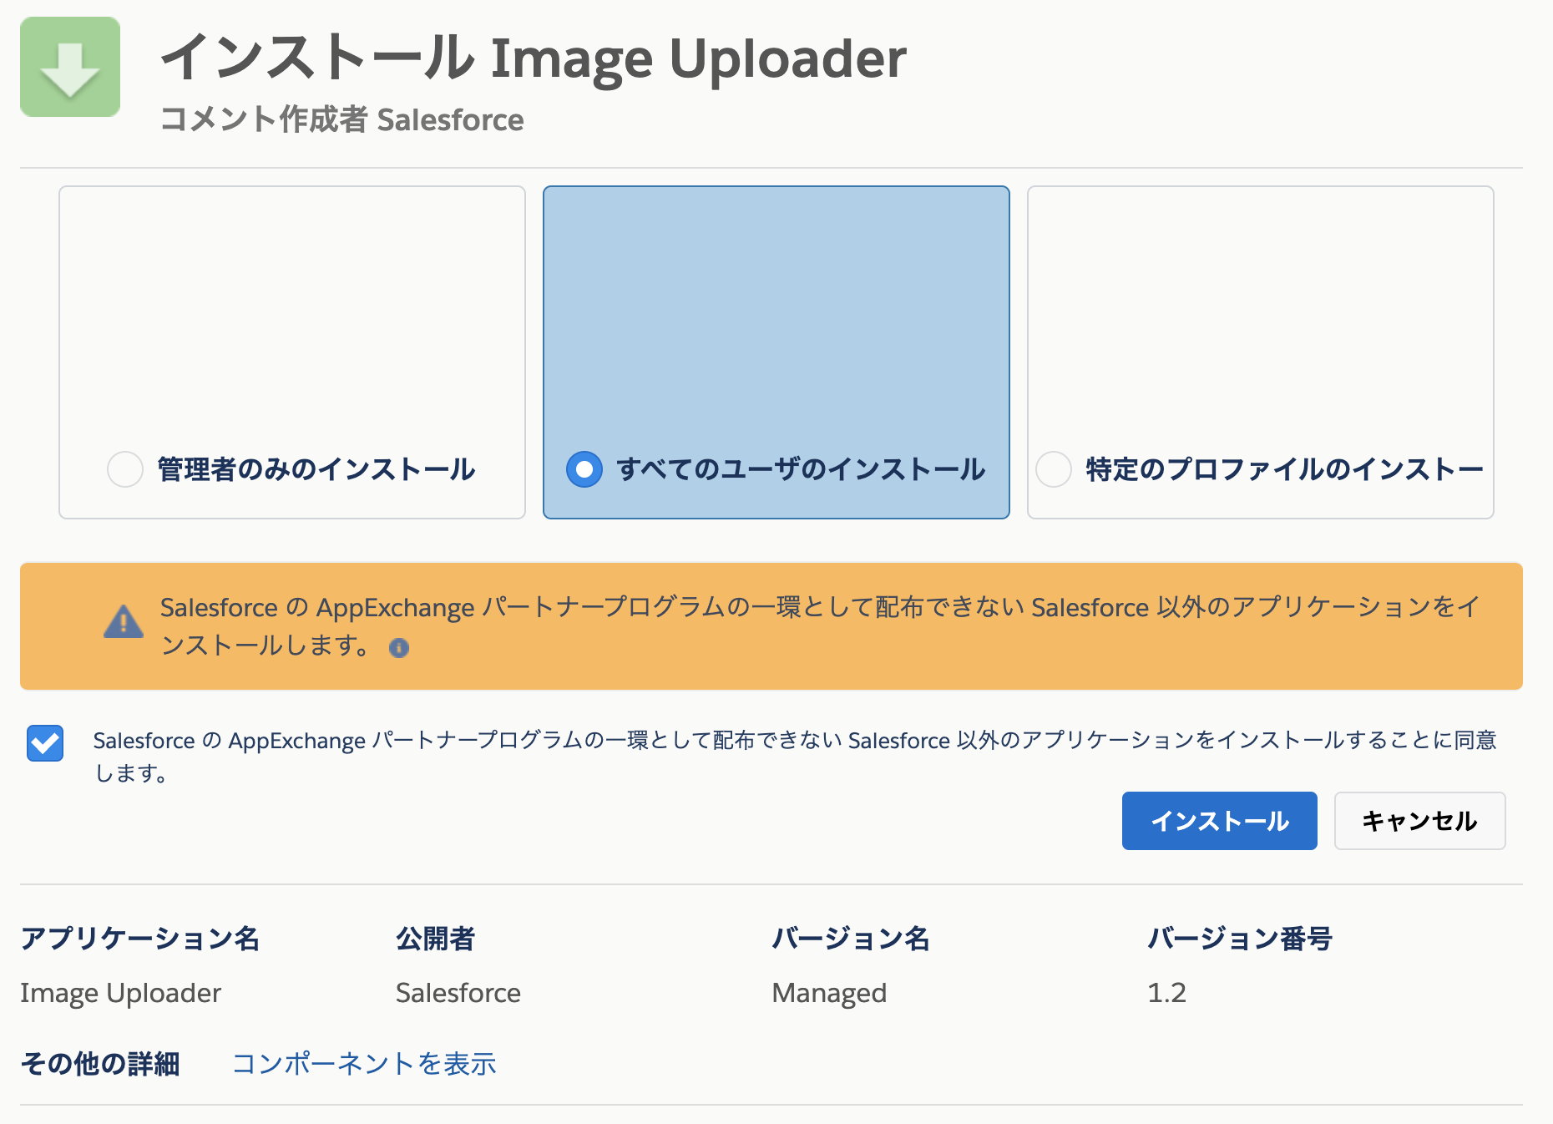Viewport: 1553px width, 1124px height.
Task: Click the バージョン番号 label
Action: tap(1240, 939)
